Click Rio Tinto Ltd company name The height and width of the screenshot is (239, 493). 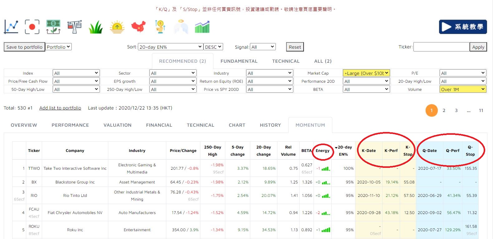75,196
